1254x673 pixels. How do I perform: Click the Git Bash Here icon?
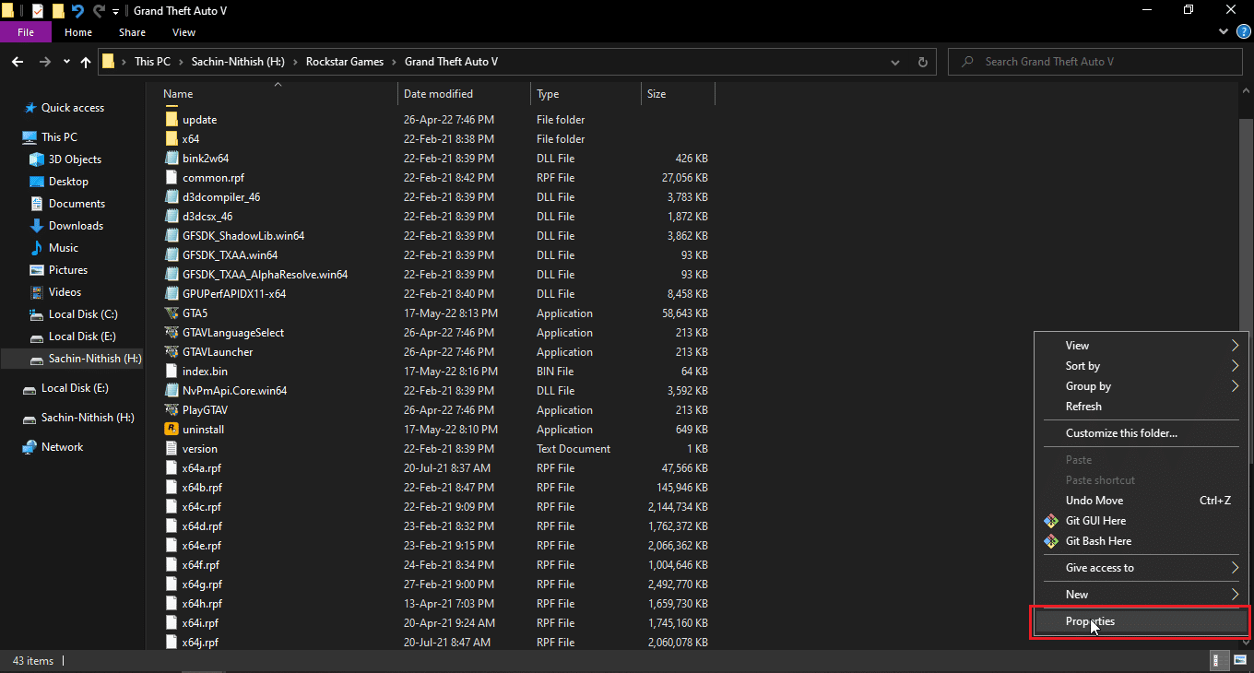pyautogui.click(x=1050, y=541)
